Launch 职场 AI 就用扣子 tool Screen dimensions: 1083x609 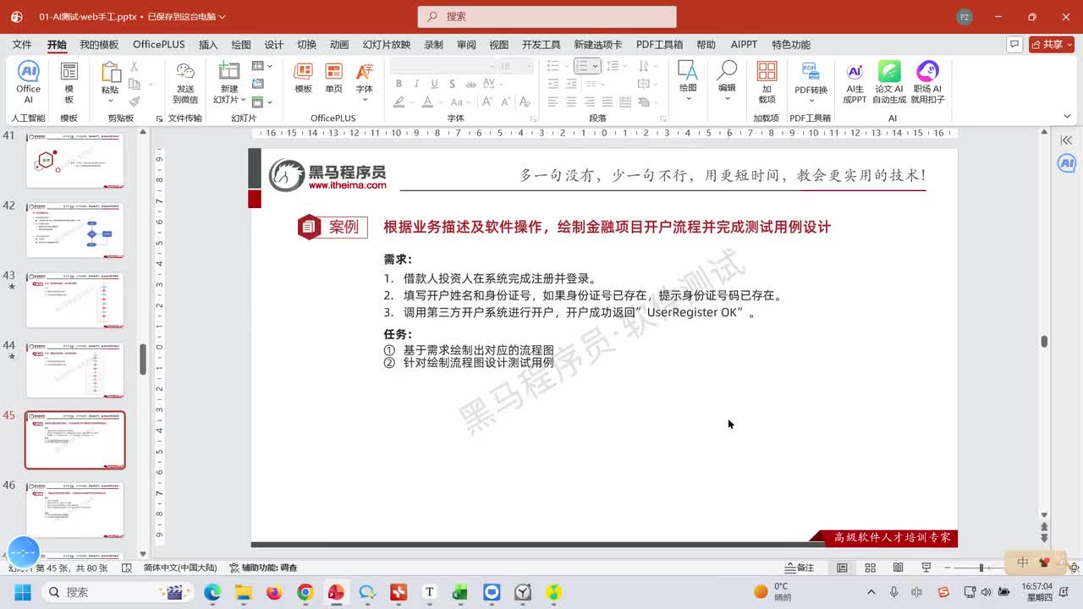927,82
